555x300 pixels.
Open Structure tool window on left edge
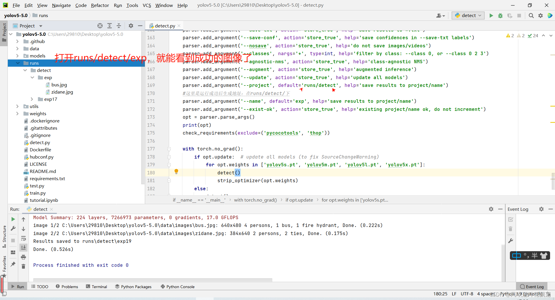(x=4, y=236)
